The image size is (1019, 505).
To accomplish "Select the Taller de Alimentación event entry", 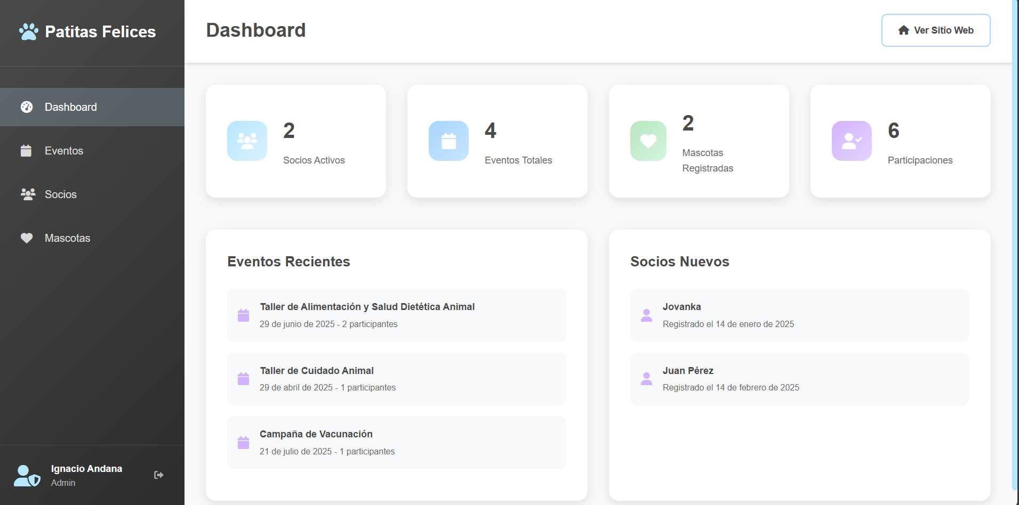I will click(396, 315).
